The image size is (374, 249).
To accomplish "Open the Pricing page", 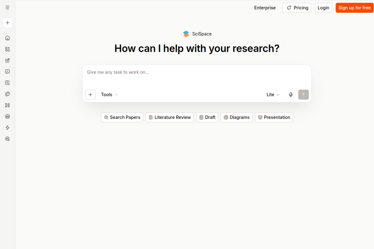I will [297, 8].
